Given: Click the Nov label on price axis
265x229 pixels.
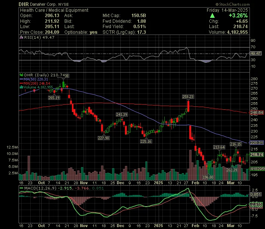Looking at the screenshot, I should pos(84,183).
